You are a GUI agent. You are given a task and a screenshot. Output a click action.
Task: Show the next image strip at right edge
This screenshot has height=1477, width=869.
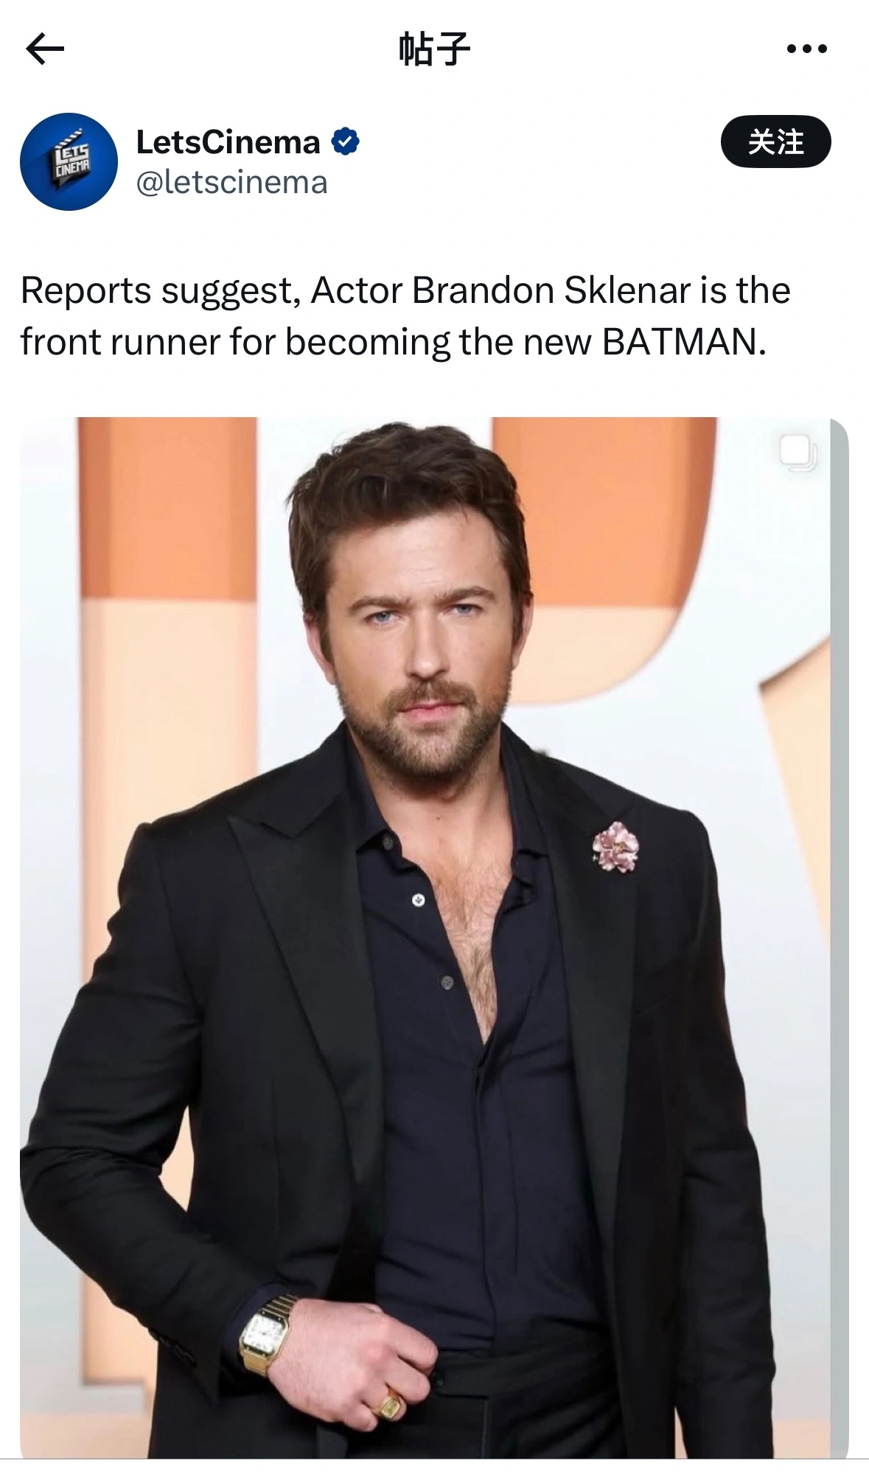click(840, 937)
